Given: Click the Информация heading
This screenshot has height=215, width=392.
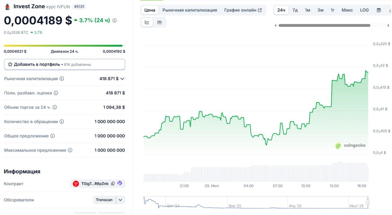Looking at the screenshot, I should click(22, 171).
